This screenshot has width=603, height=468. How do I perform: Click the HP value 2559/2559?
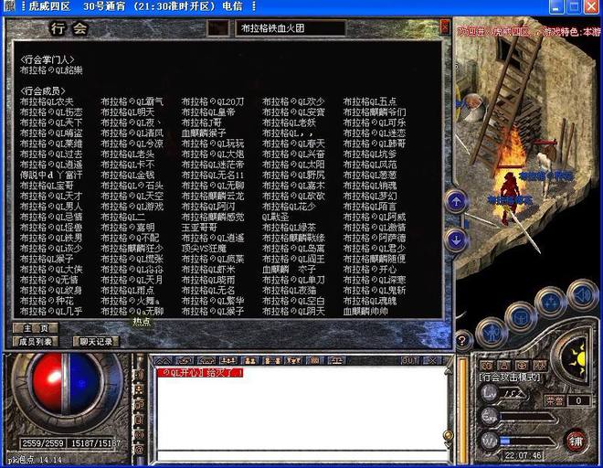[43, 443]
